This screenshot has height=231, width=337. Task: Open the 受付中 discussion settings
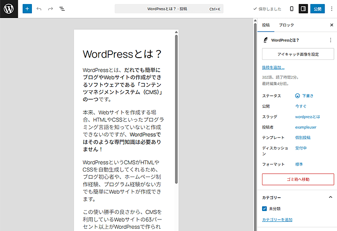coord(301,148)
